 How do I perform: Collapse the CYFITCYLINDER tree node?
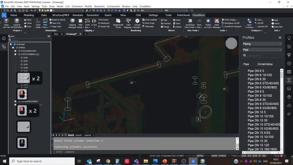pyautogui.click(x=15, y=54)
